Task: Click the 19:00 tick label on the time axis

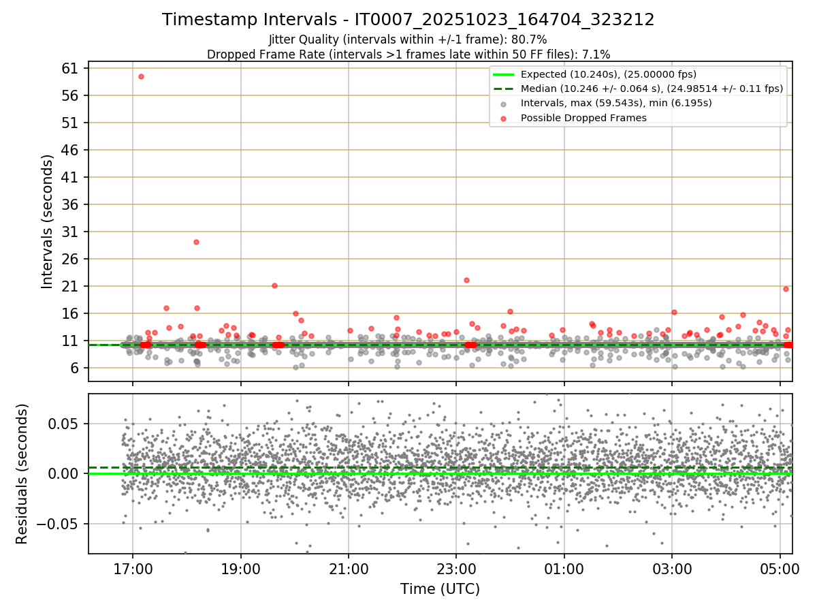Action: click(x=240, y=568)
